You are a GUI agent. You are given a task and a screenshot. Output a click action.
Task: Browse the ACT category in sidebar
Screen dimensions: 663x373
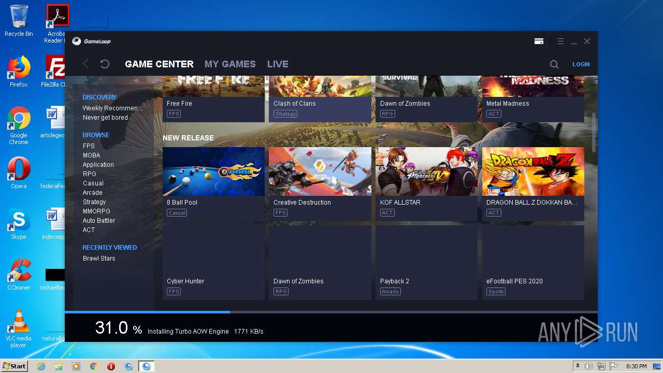[89, 230]
